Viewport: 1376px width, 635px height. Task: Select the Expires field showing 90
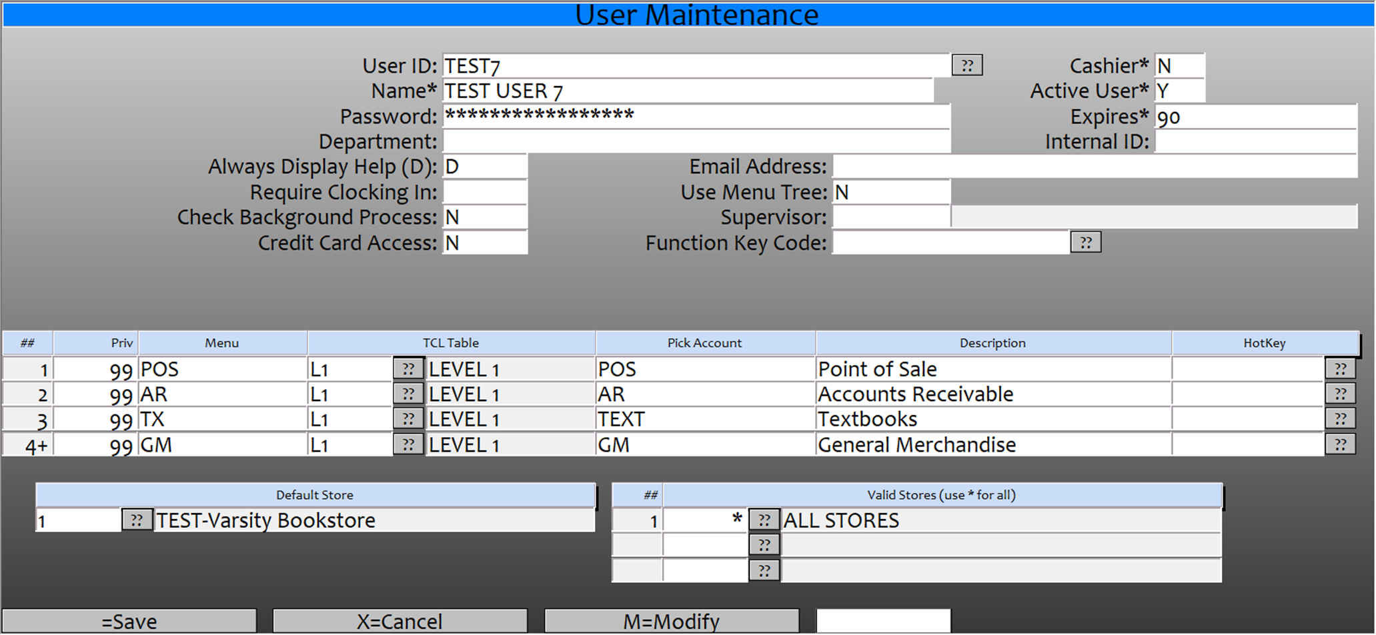tap(1256, 116)
